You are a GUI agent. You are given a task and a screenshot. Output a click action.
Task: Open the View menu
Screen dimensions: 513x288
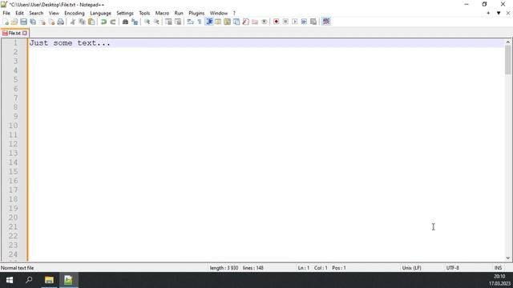point(54,13)
